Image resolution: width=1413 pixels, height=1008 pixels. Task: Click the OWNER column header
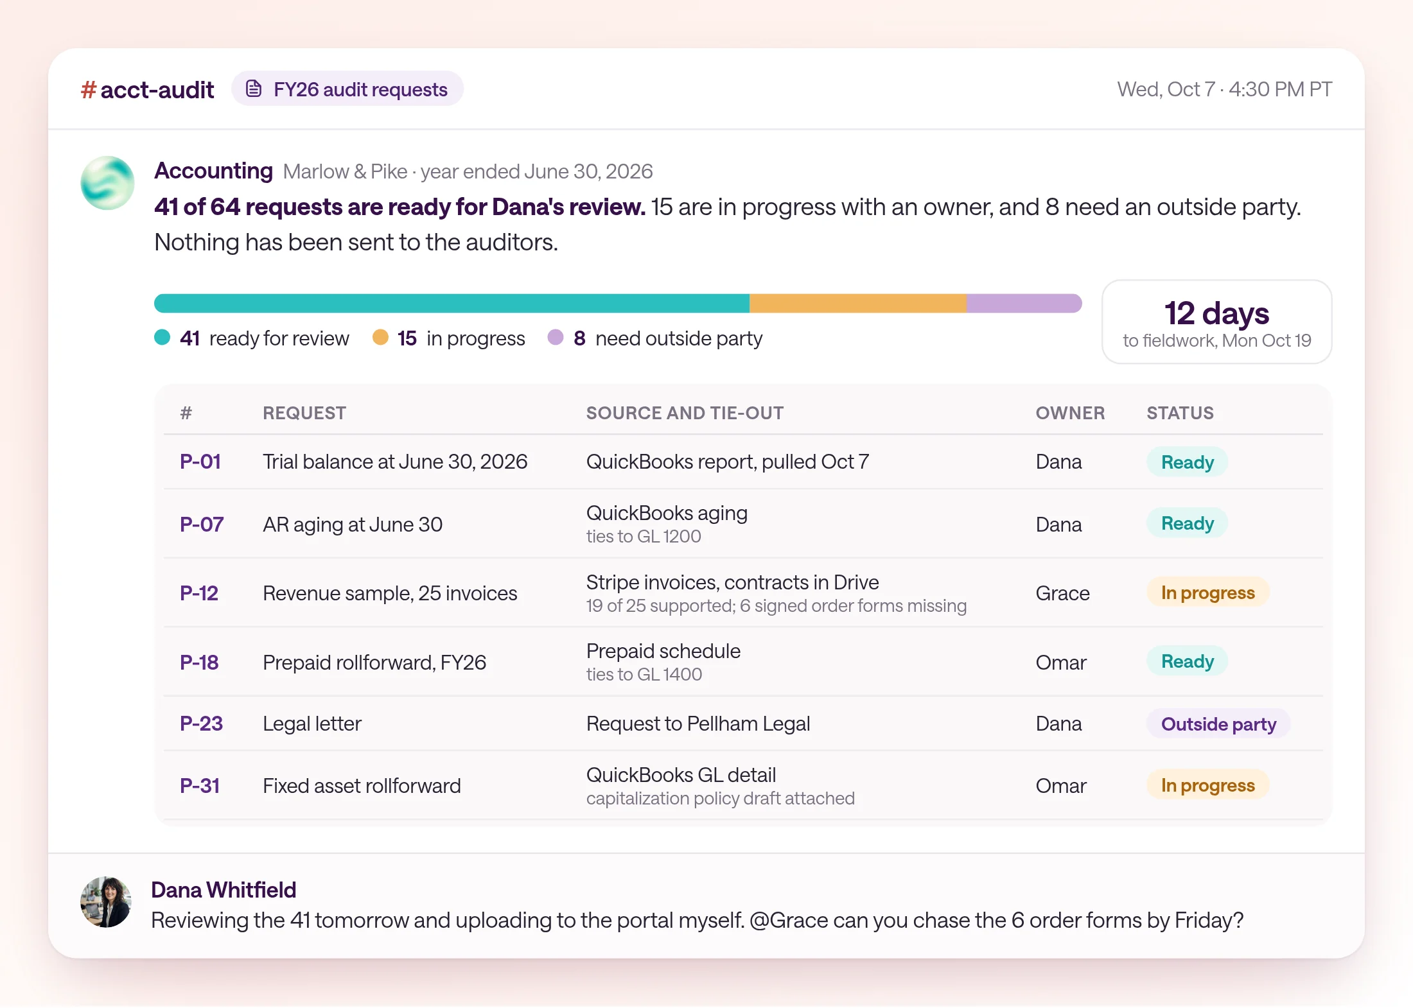(1070, 413)
